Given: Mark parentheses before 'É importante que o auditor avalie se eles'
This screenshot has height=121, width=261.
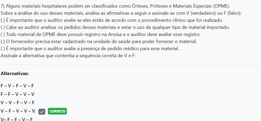Looking at the screenshot, I should pyautogui.click(x=3, y=20).
